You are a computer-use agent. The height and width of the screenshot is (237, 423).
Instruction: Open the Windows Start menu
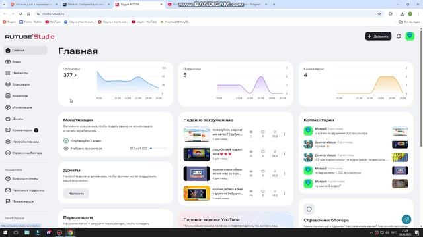pos(5,232)
